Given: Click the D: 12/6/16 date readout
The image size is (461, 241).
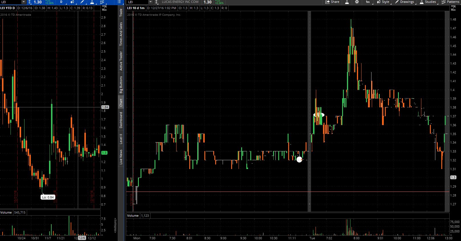Looking at the screenshot, I should coord(25,8).
